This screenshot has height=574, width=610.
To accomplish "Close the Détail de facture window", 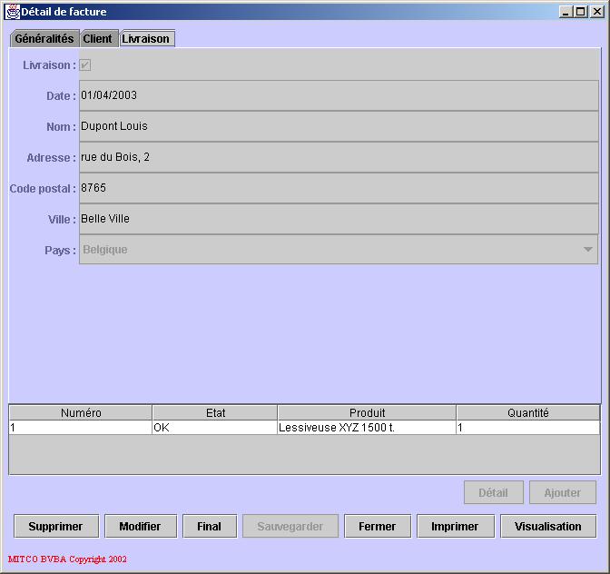I will click(597, 12).
